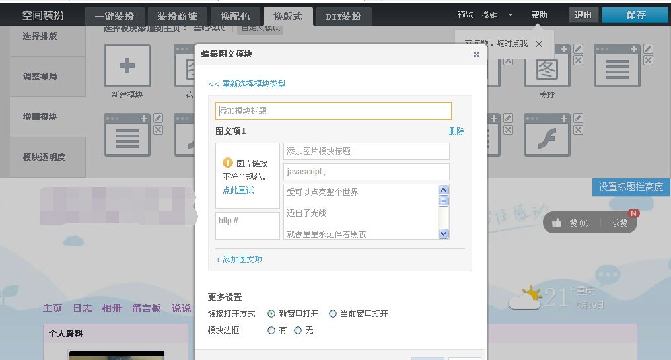
Task: Click edit pencil of the top-right text-list module
Action: (649, 49)
